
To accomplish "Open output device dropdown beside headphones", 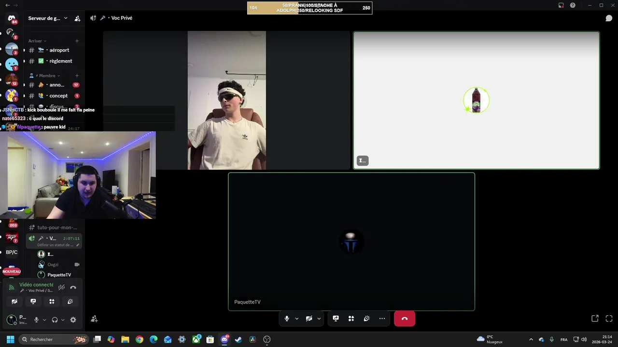I will click(63, 320).
